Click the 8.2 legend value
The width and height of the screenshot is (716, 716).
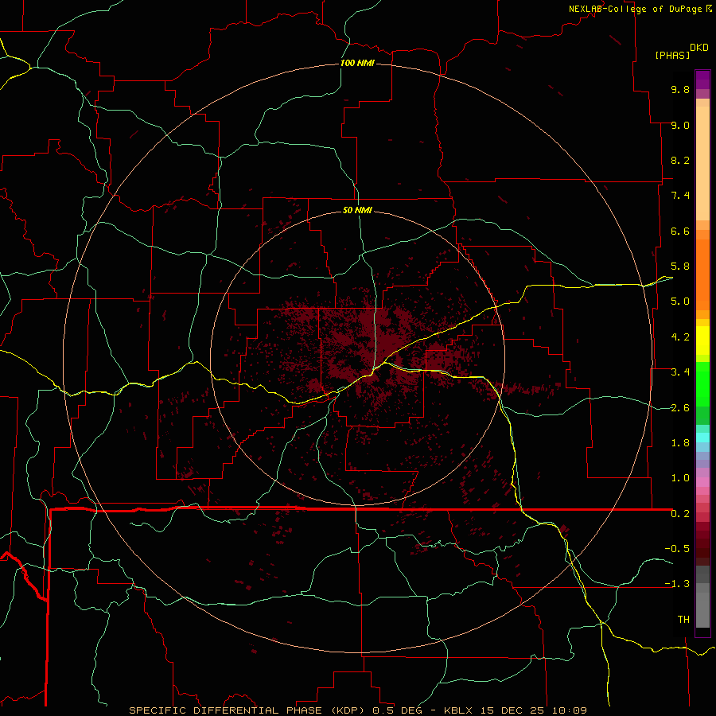[x=680, y=160]
